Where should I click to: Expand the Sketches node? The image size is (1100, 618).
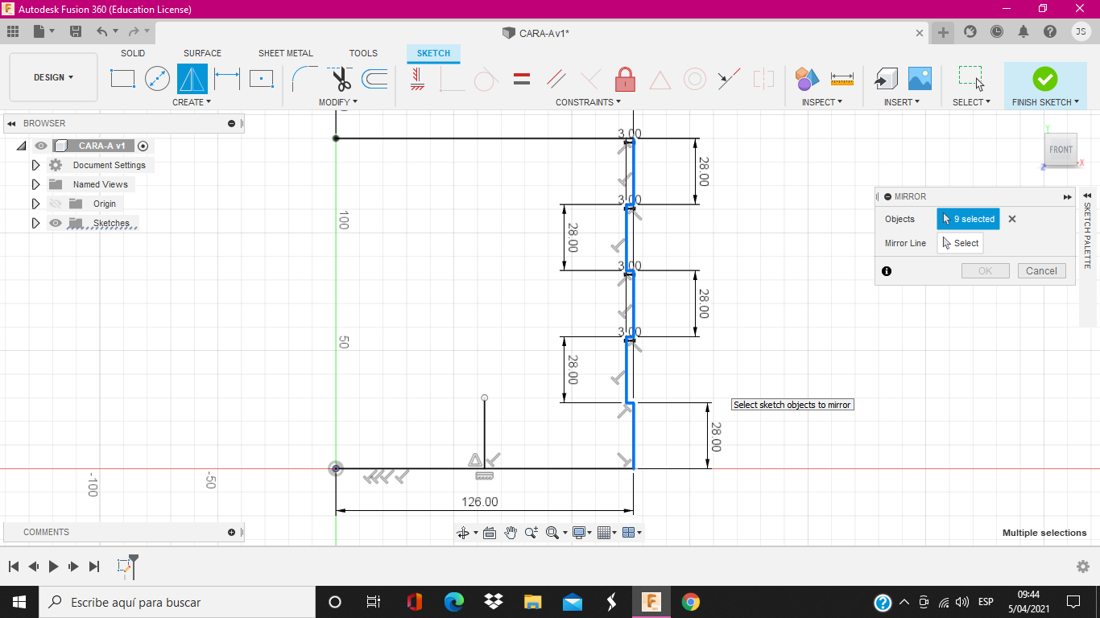[35, 223]
